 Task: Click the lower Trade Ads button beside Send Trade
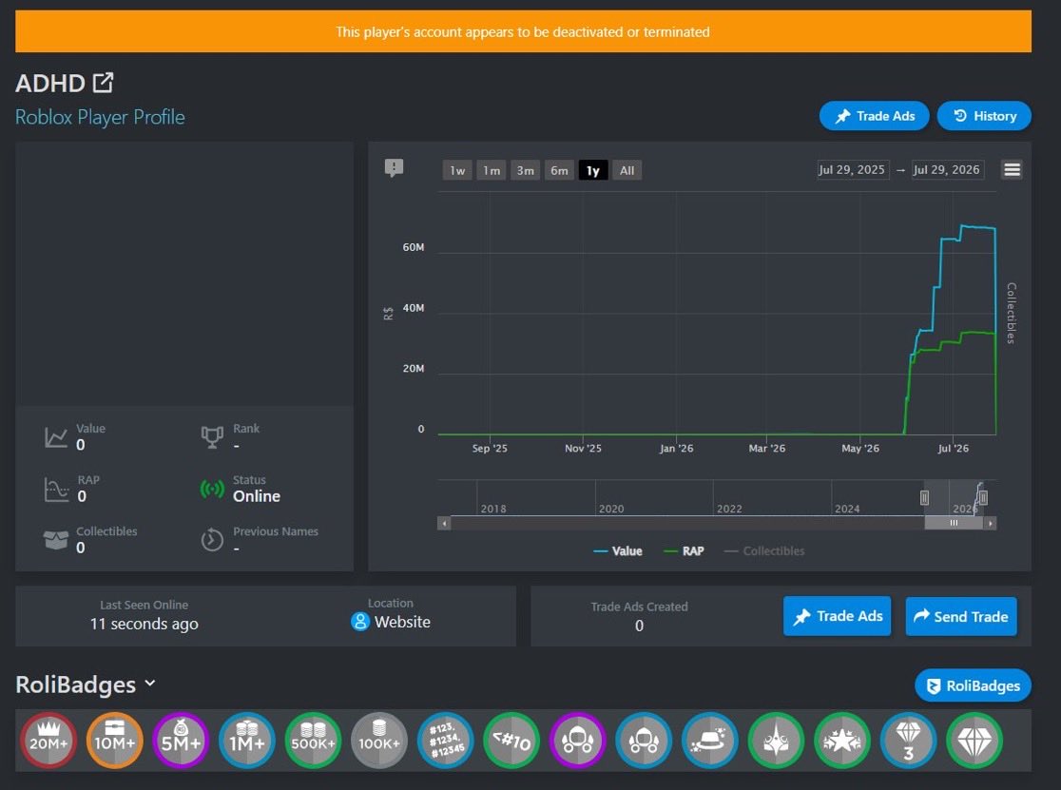pos(837,616)
